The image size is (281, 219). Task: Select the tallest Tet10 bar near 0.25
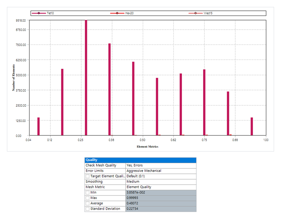tap(86, 78)
